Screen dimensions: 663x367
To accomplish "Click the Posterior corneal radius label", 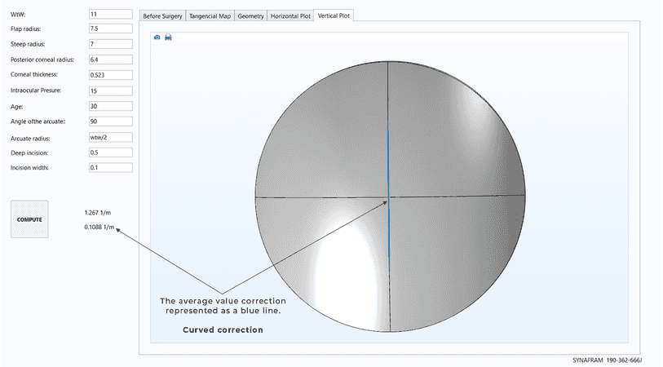I will pyautogui.click(x=42, y=60).
